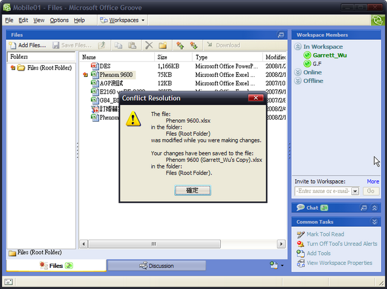387x289 pixels.
Task: Click Mark Tool Read
Action: pos(325,234)
